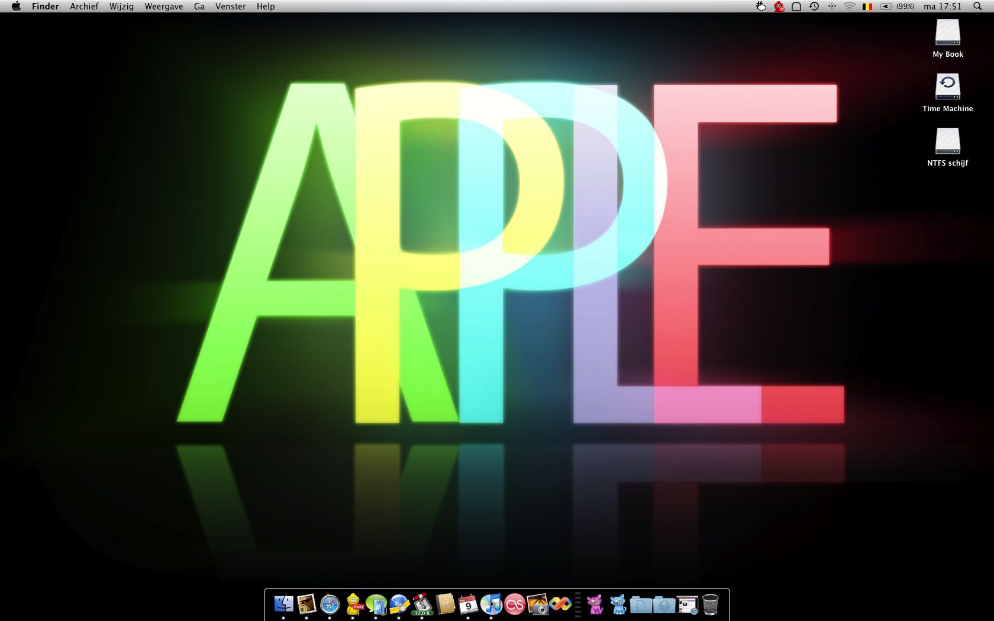Click the Dock separator bar
This screenshot has width=994, height=621.
[578, 604]
